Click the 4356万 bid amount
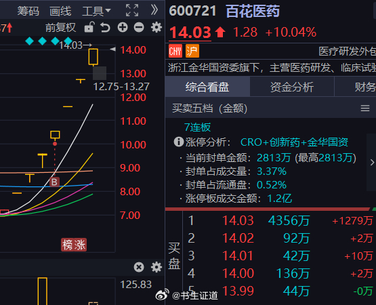 coord(289,220)
